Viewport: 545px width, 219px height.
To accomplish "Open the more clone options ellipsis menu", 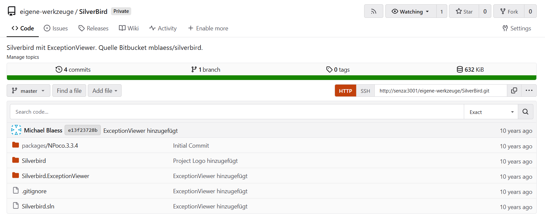I will [x=529, y=91].
